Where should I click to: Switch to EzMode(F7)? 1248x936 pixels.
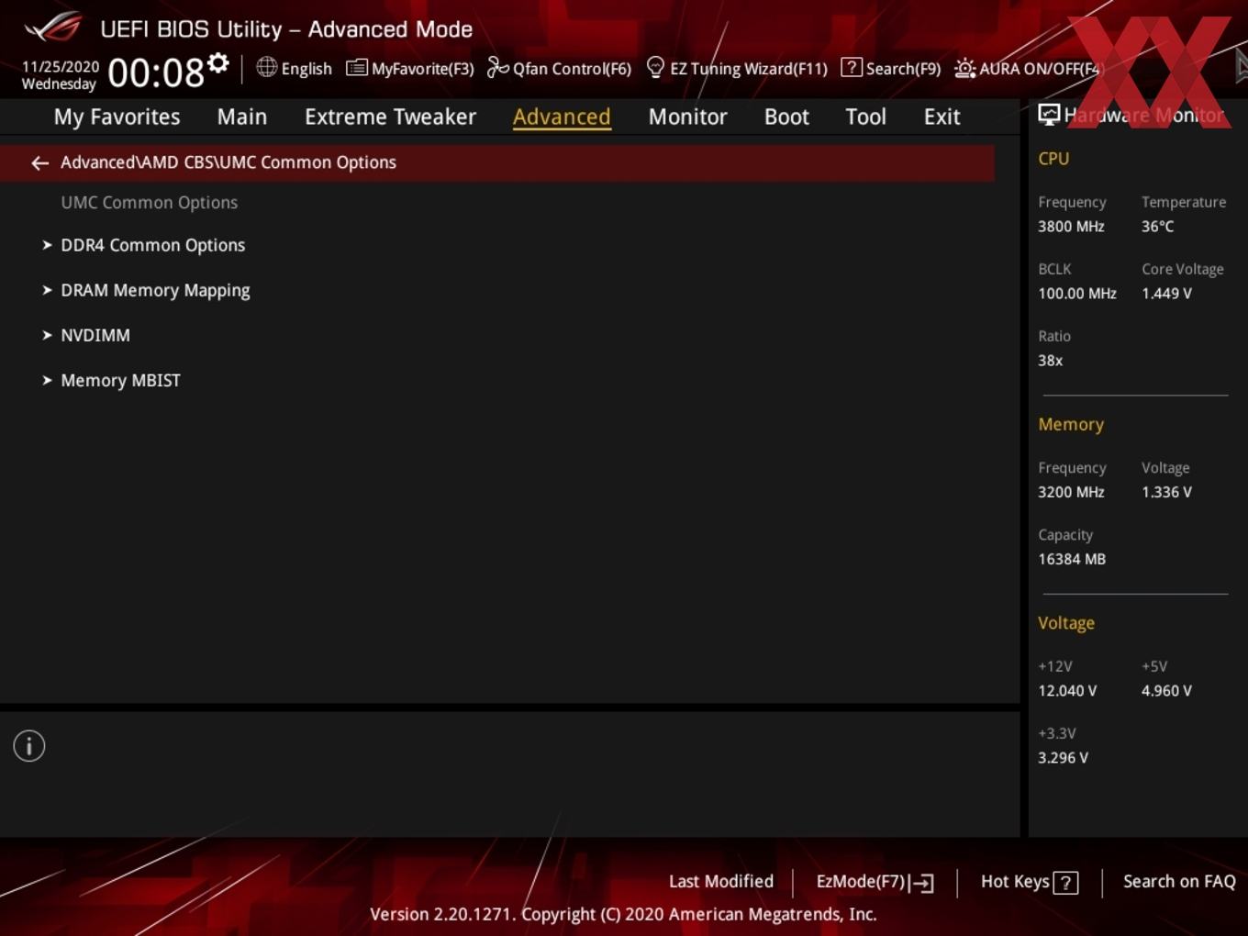(x=875, y=882)
